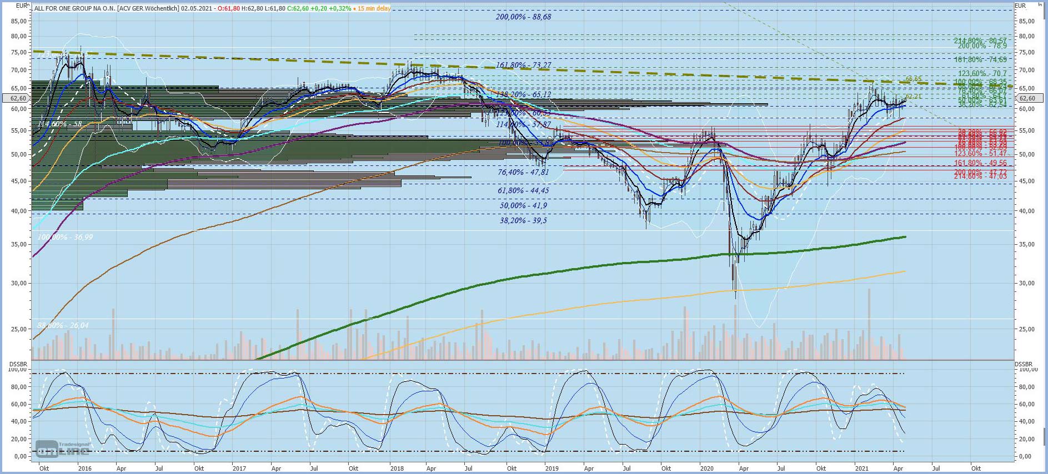Select the 38,20% - 39,5 Fibonacci label
1048x474 pixels.
click(x=523, y=221)
